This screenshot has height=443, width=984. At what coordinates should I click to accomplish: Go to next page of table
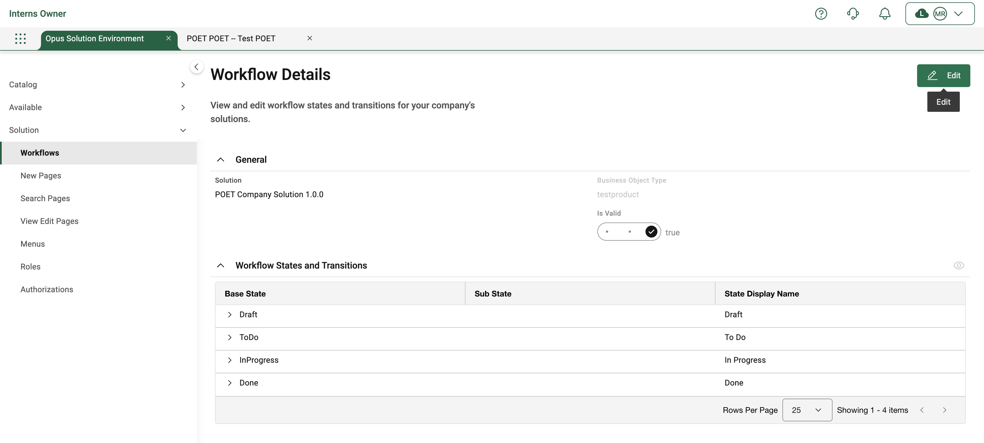[x=944, y=410]
